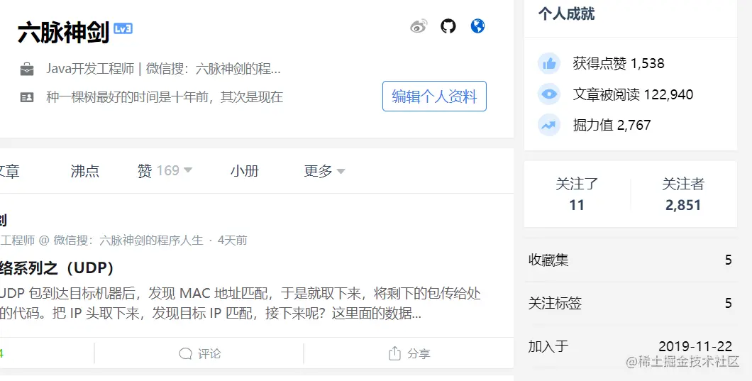Click the 加入于 label

tap(548, 346)
